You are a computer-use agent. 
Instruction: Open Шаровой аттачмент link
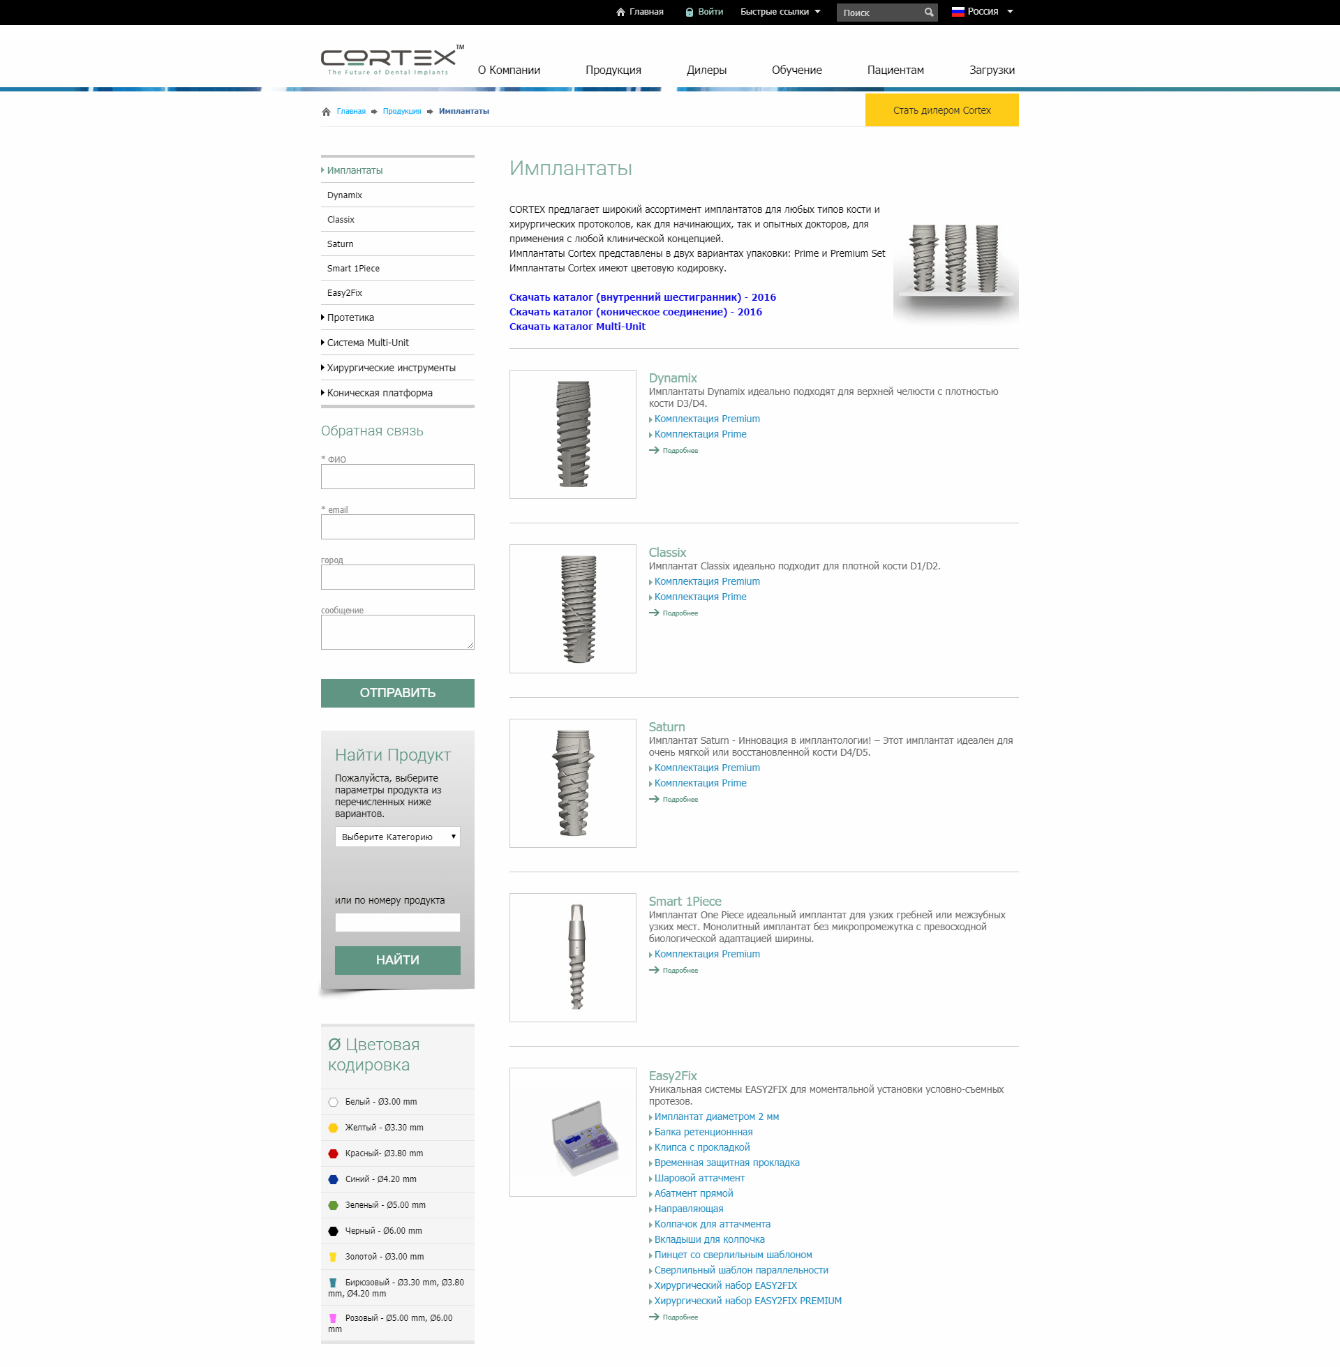click(699, 1178)
